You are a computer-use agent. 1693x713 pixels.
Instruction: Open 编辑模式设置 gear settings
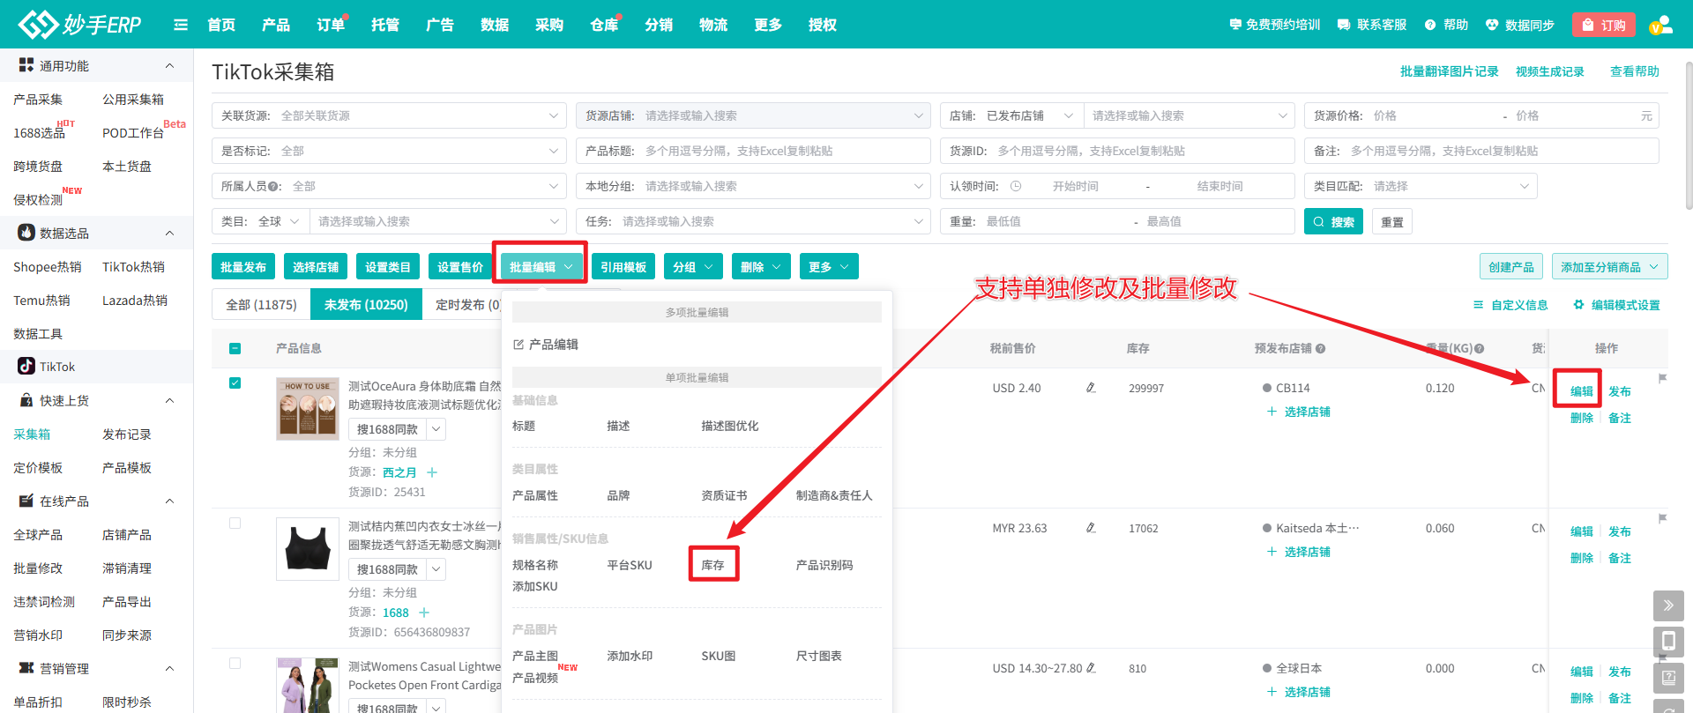click(1616, 305)
